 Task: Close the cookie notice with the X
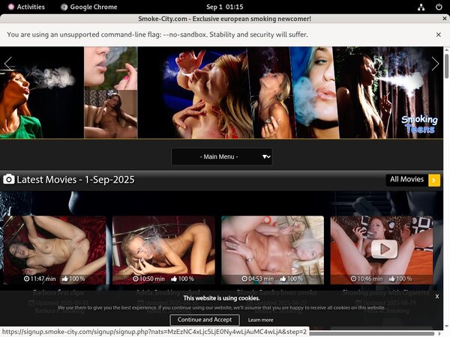437,297
